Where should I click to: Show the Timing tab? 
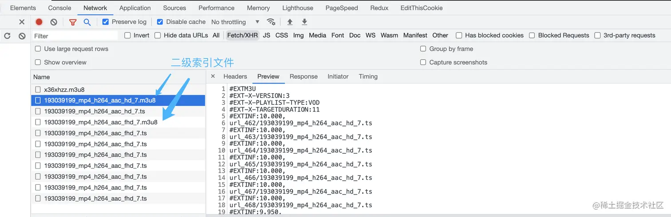(368, 76)
